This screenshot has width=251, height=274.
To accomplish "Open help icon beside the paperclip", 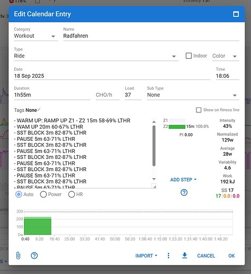I will (34, 255).
